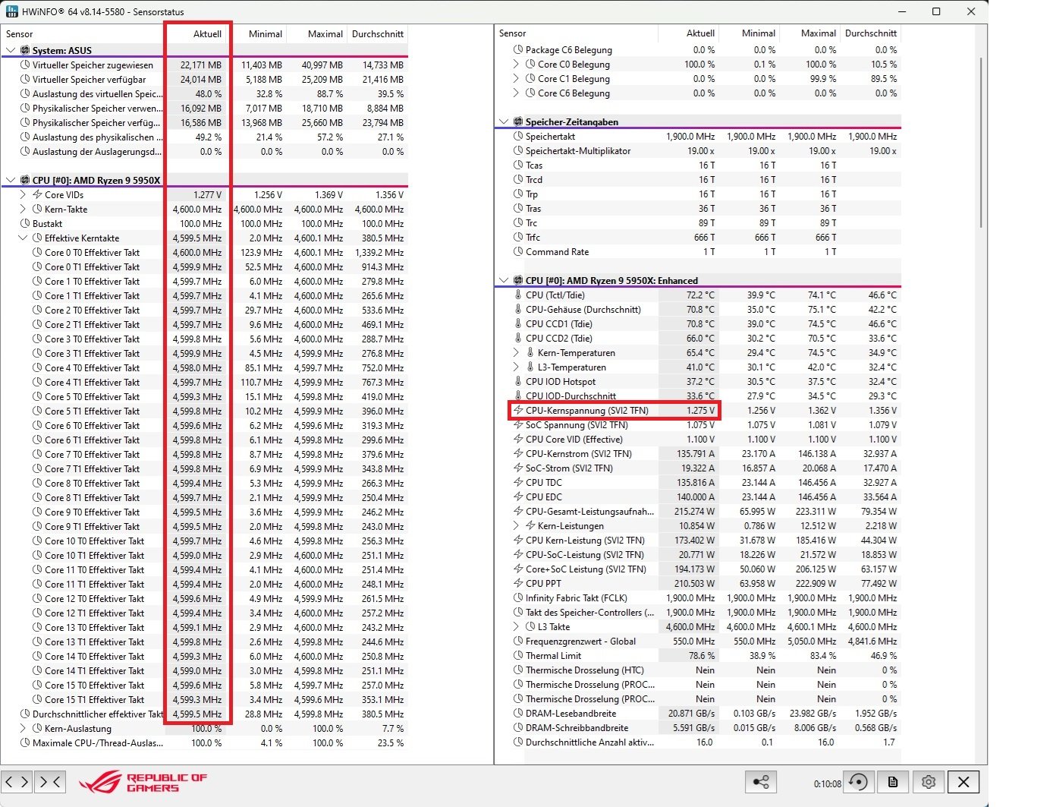Expand the Kern-Auslastung node
The image size is (1053, 807).
tap(23, 728)
